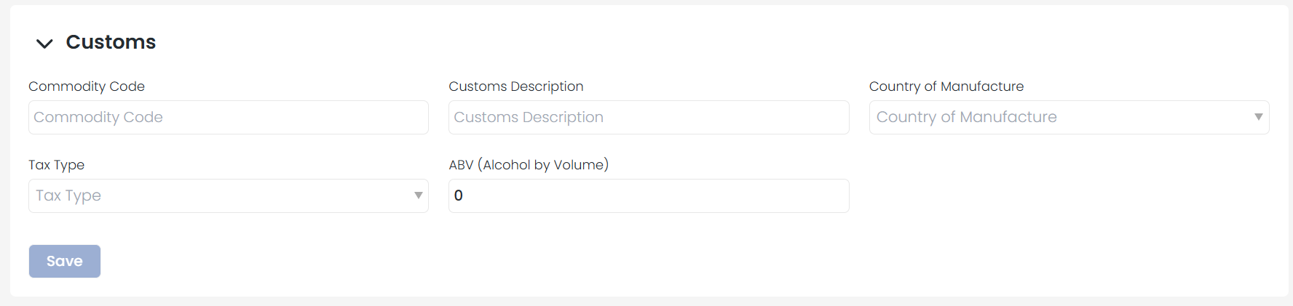Click the Commodity Code placeholder text
Screen dimensions: 1293x306
[x=98, y=118]
